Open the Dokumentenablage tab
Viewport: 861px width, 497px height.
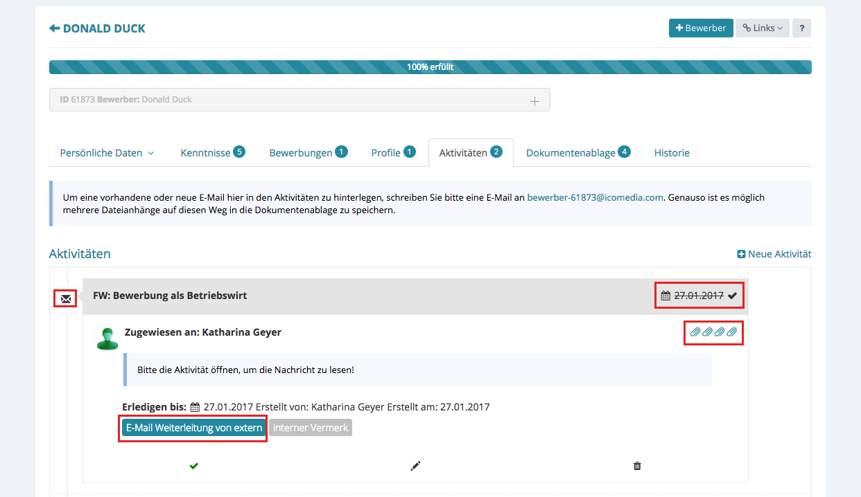point(577,153)
